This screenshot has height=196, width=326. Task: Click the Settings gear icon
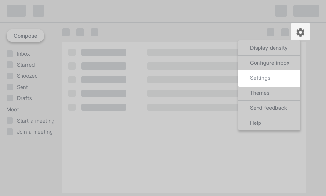point(300,32)
